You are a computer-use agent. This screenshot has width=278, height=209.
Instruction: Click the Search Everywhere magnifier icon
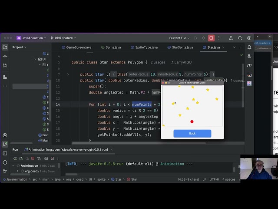pyautogui.click(x=240, y=38)
